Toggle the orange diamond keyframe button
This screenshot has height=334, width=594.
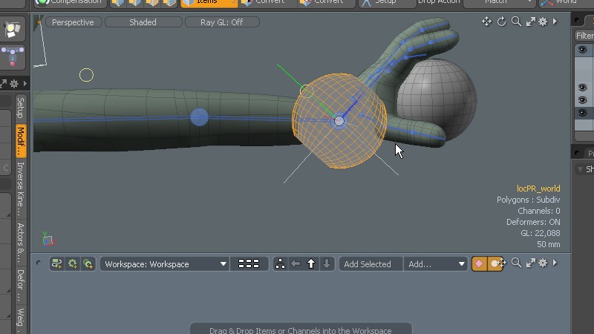(x=479, y=263)
